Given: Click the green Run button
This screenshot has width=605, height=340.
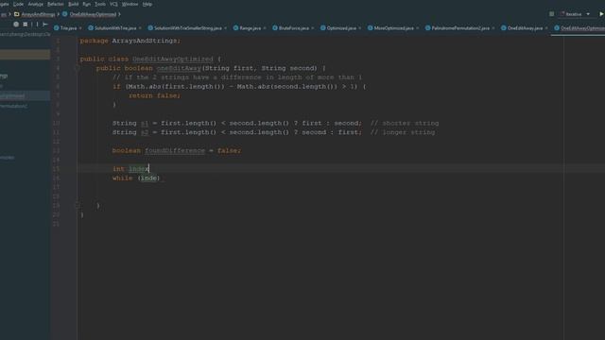Looking at the screenshot, I should [601, 14].
